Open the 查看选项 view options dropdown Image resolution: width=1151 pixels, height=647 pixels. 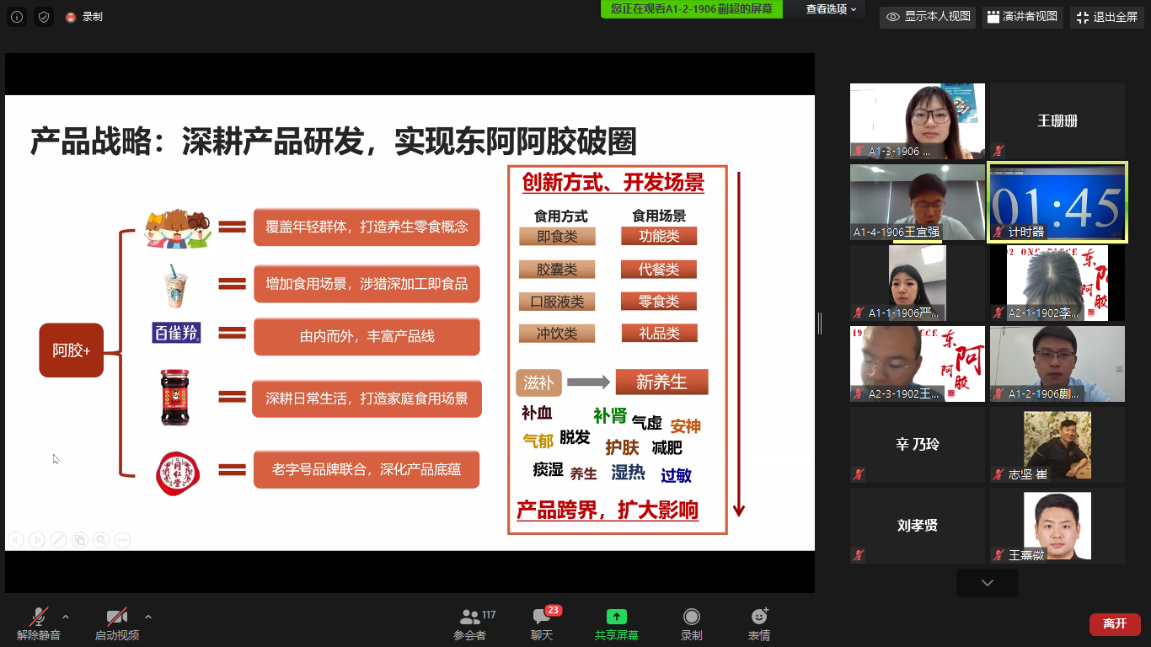(x=831, y=9)
